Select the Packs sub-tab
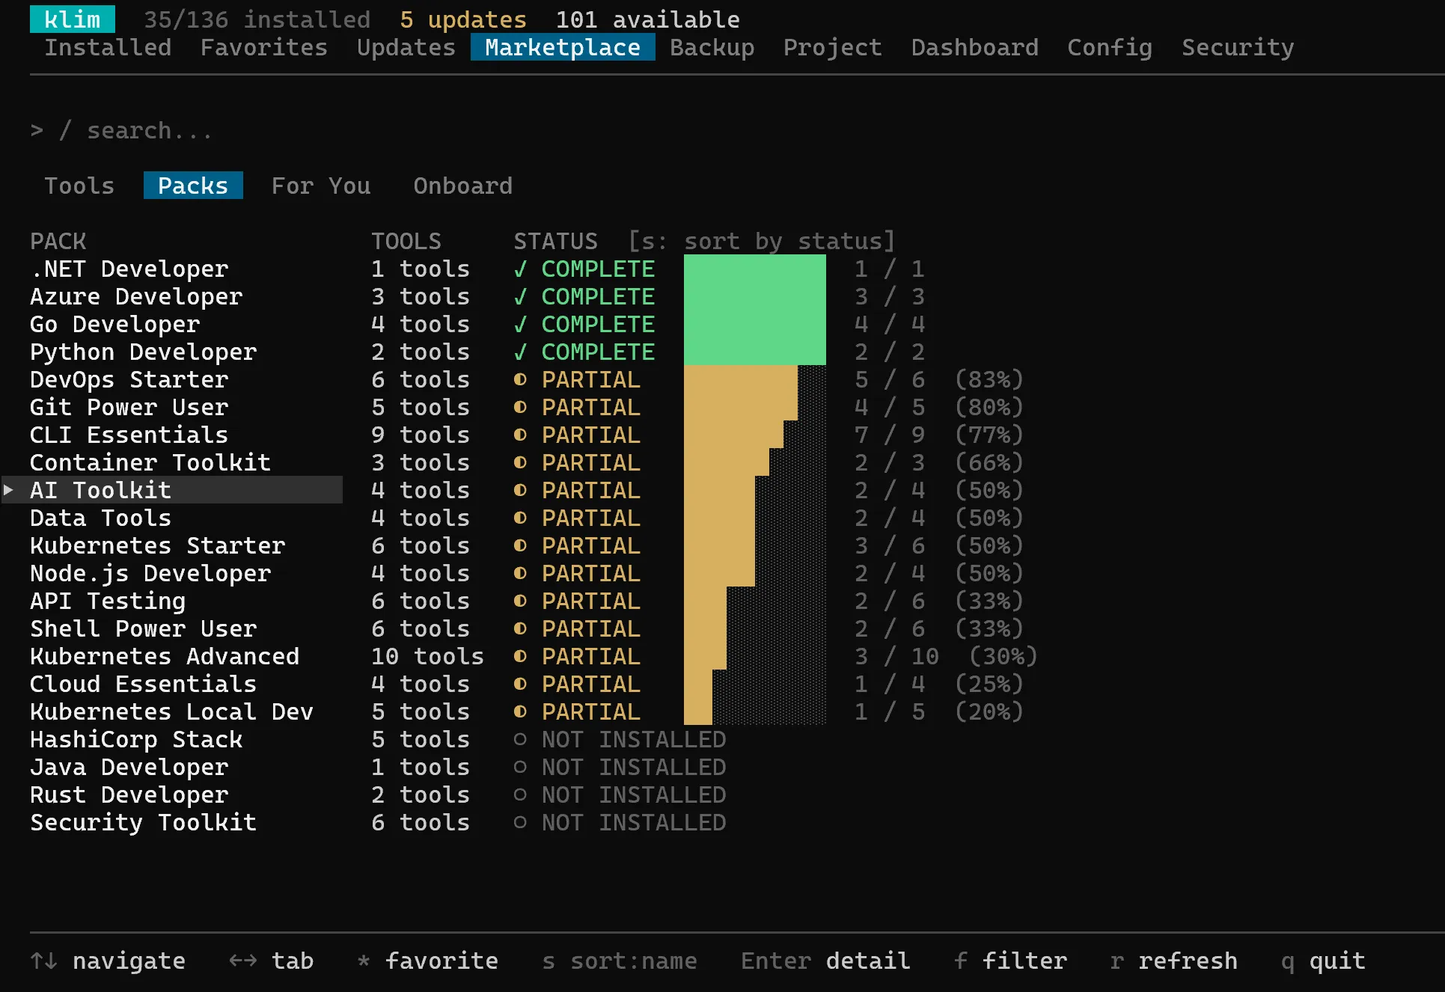1445x992 pixels. click(x=193, y=186)
